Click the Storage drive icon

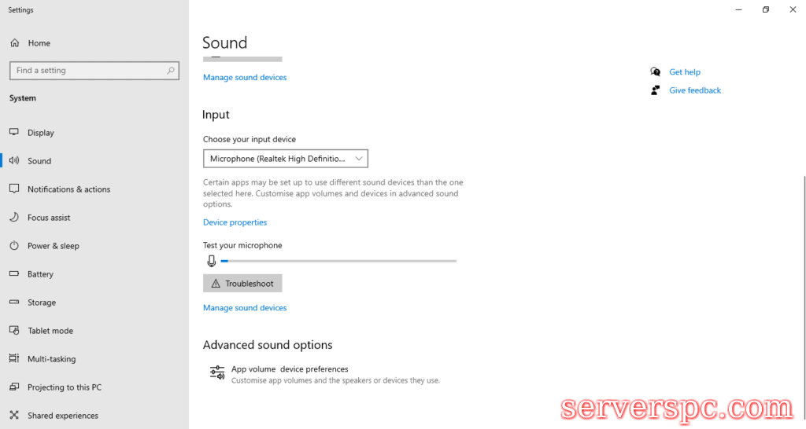13,302
